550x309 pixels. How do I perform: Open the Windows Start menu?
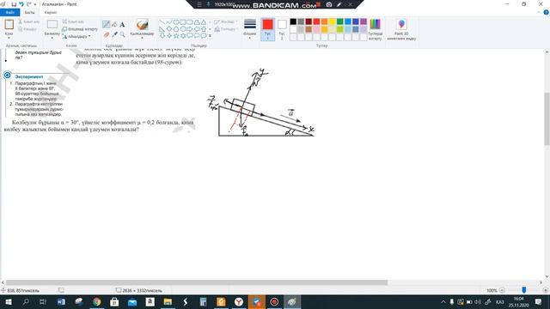[x=8, y=301]
